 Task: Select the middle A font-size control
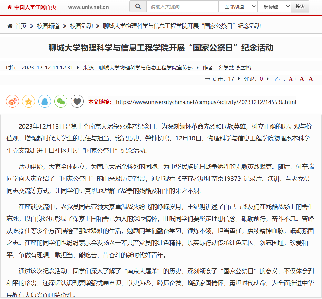pyautogui.click(x=302, y=78)
